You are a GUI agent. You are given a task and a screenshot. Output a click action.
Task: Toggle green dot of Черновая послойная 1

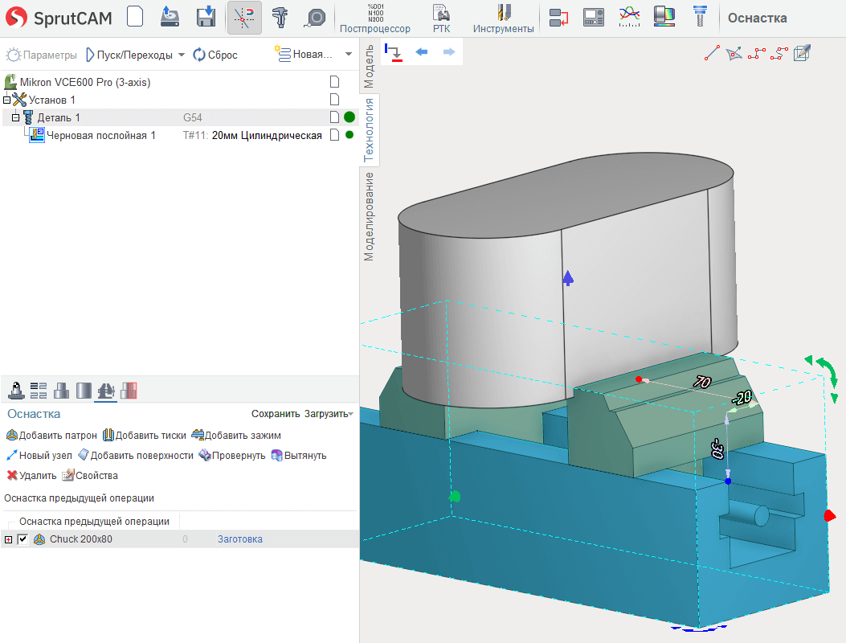[349, 135]
